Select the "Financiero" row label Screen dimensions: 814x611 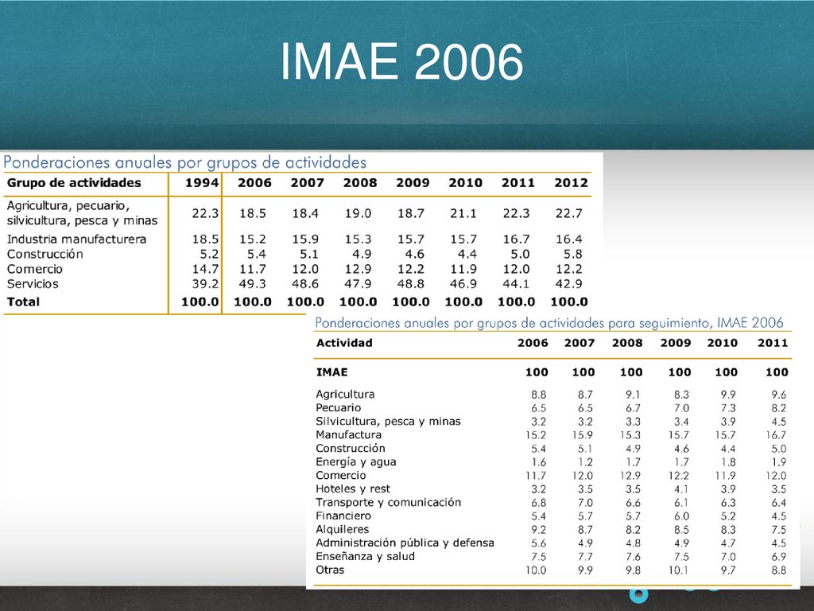(343, 516)
